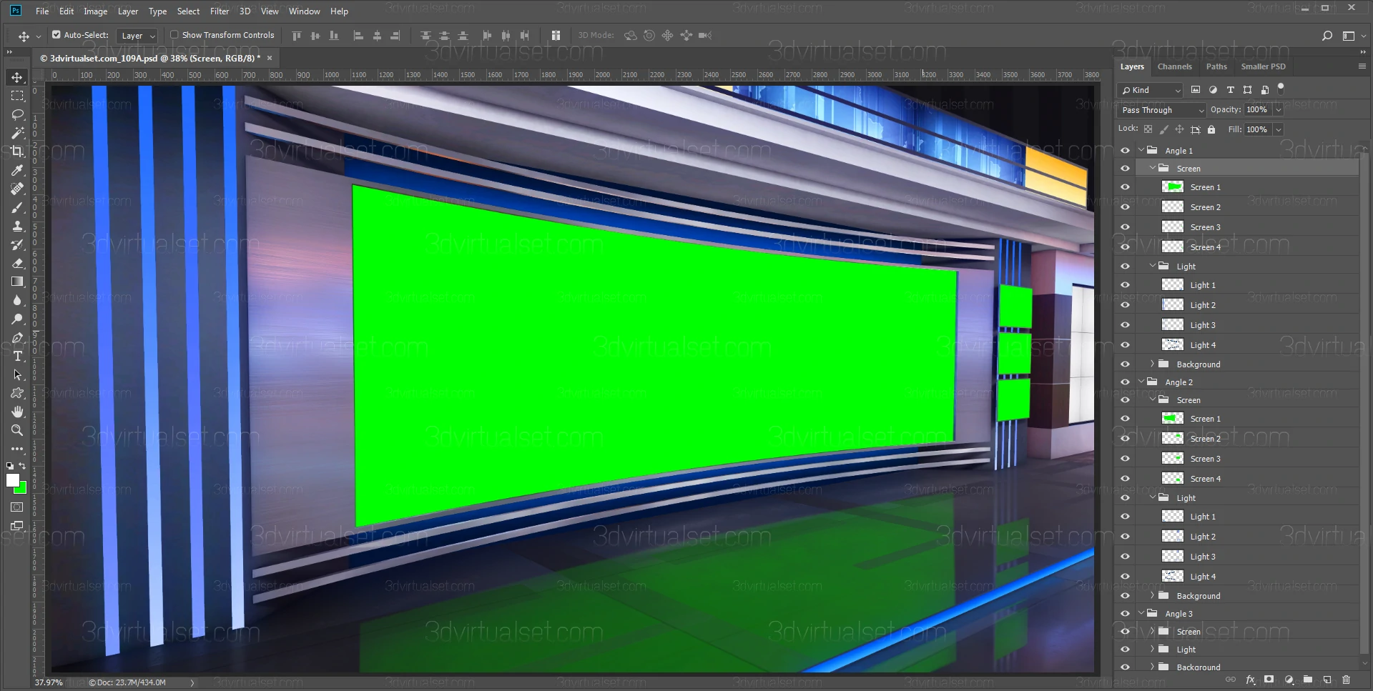The image size is (1373, 691).
Task: Open the File menu
Action: (42, 11)
